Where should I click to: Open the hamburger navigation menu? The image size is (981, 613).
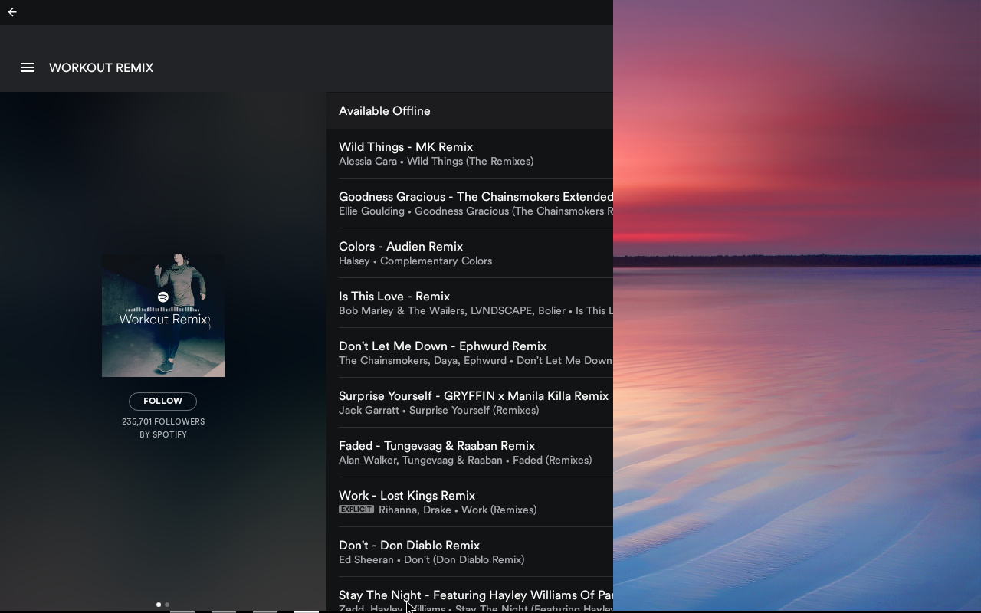[x=28, y=67]
